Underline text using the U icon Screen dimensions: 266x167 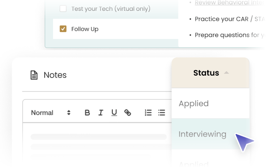click(114, 113)
